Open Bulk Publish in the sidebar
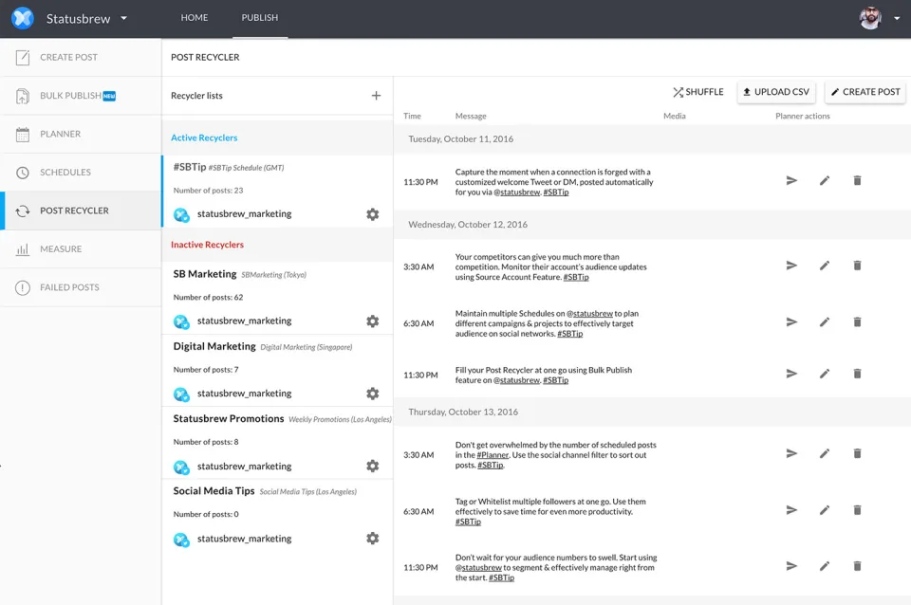 pos(81,95)
